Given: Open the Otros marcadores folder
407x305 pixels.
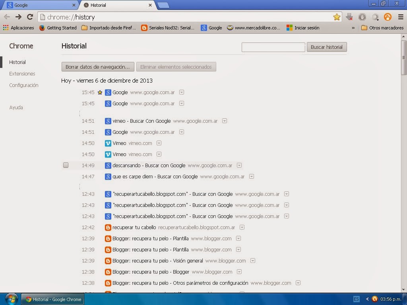Looking at the screenshot, I should point(383,28).
